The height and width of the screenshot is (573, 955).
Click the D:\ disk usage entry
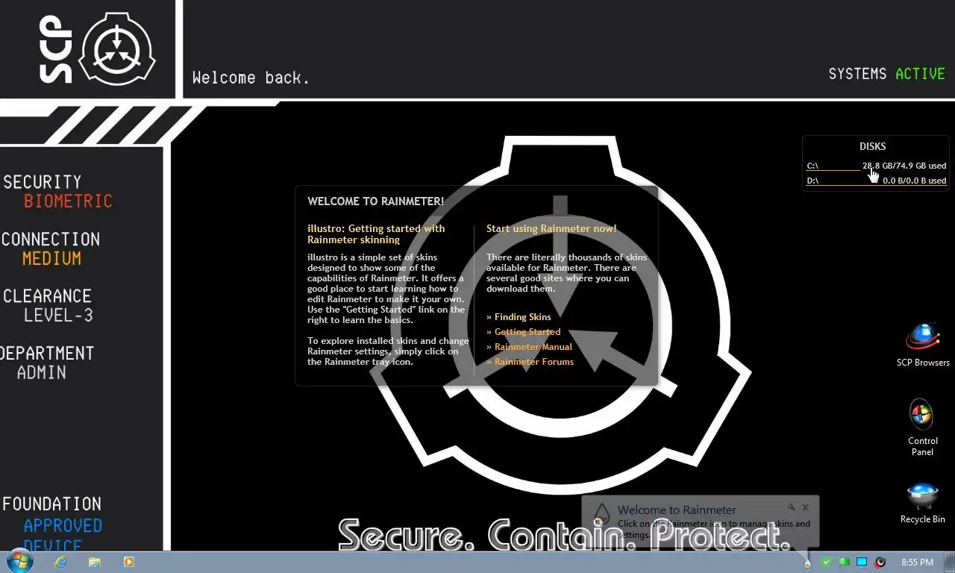point(877,181)
